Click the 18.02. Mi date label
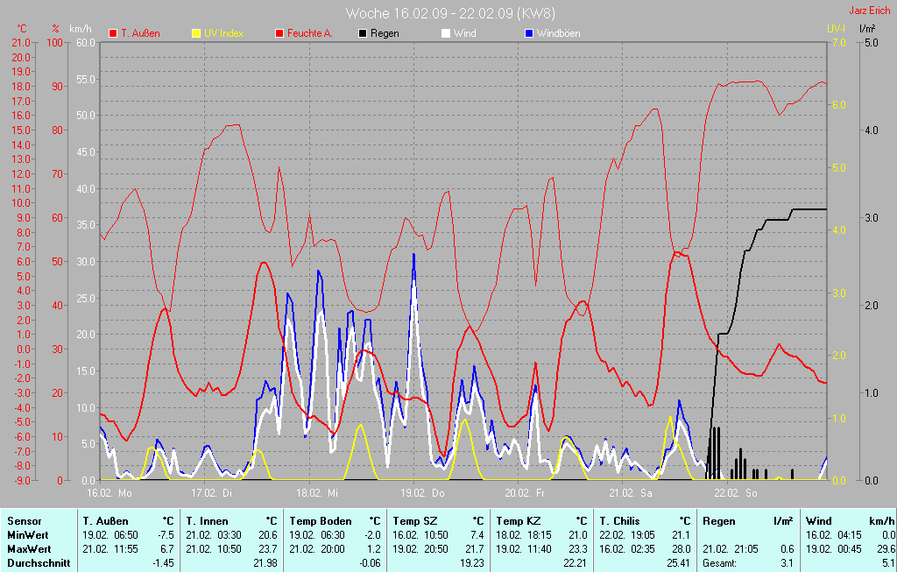Viewport: 897px width, 572px height. (x=317, y=493)
